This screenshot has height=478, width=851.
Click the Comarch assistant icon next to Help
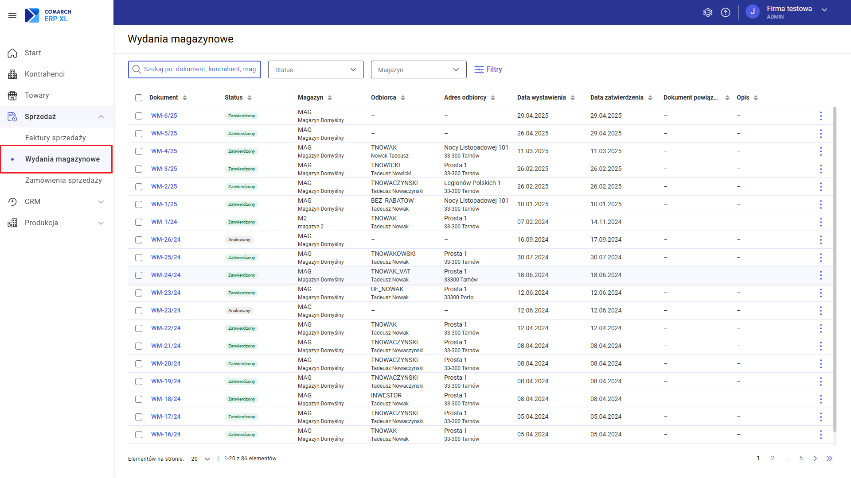[708, 12]
